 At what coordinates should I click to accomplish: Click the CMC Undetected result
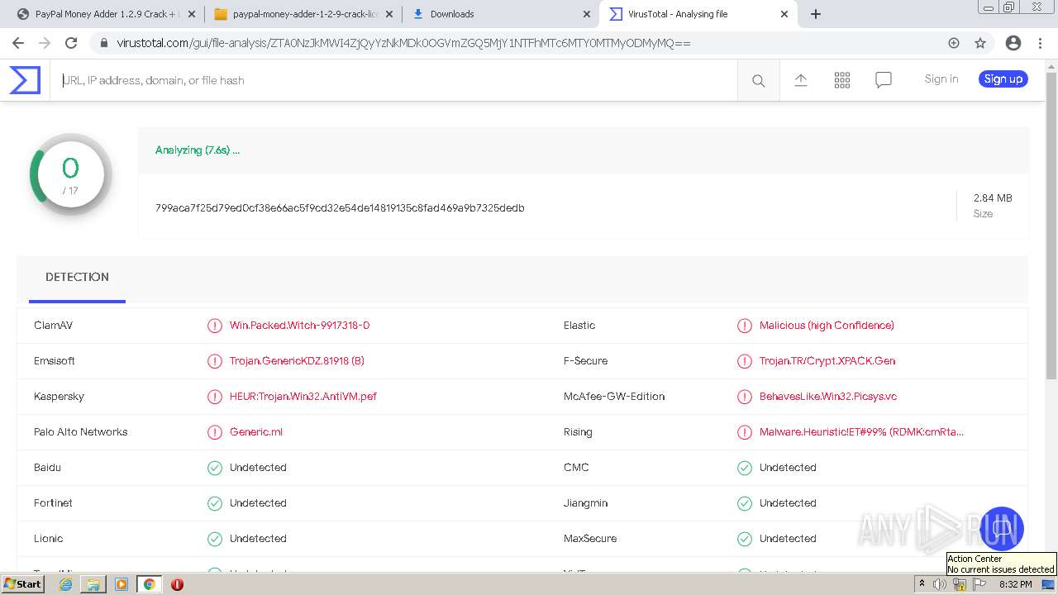[x=788, y=468]
